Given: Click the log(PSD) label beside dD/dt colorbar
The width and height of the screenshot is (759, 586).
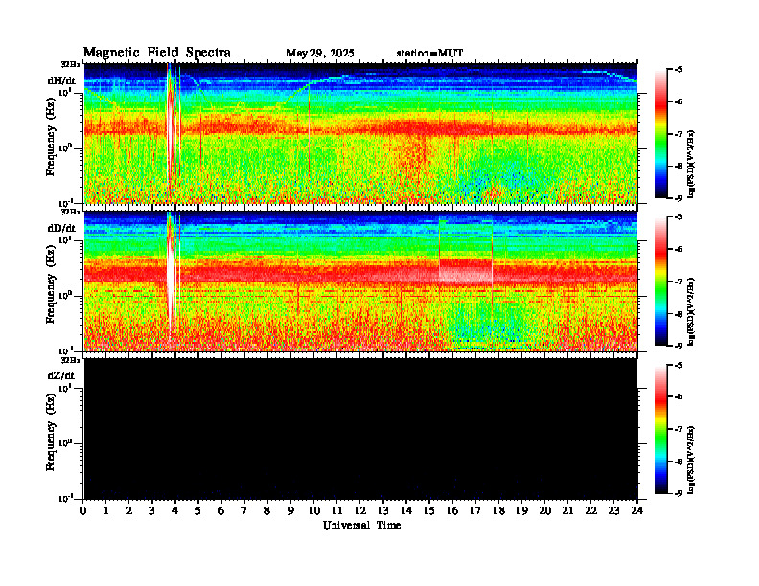Looking at the screenshot, I should pyautogui.click(x=691, y=311).
